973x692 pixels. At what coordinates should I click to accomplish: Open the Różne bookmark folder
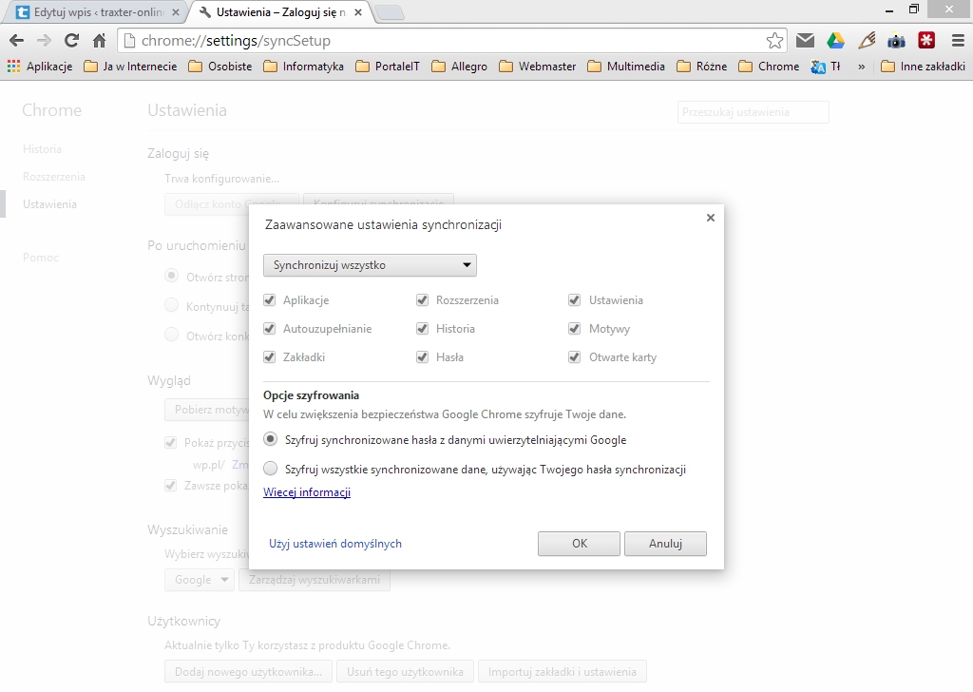702,67
